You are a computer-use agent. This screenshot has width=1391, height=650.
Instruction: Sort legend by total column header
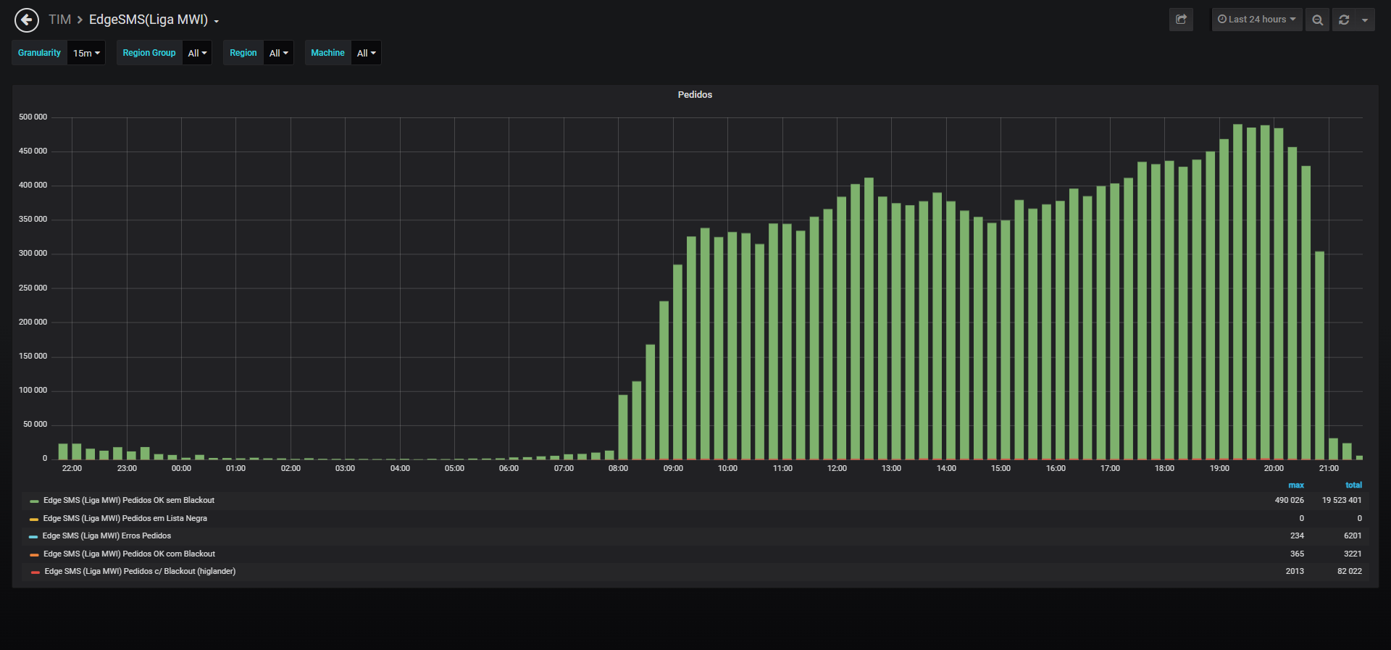click(x=1353, y=485)
